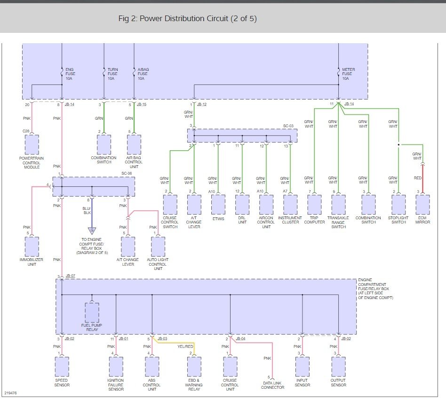Screen dimensions: 446x400
Task: Select the 'DRL UNIT' label
Action: [242, 220]
